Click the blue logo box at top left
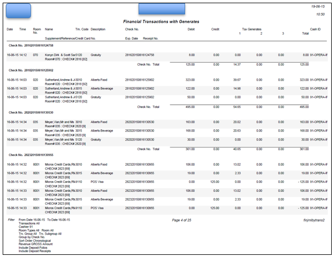Viewport: 336px width, 257px height. [x=18, y=10]
